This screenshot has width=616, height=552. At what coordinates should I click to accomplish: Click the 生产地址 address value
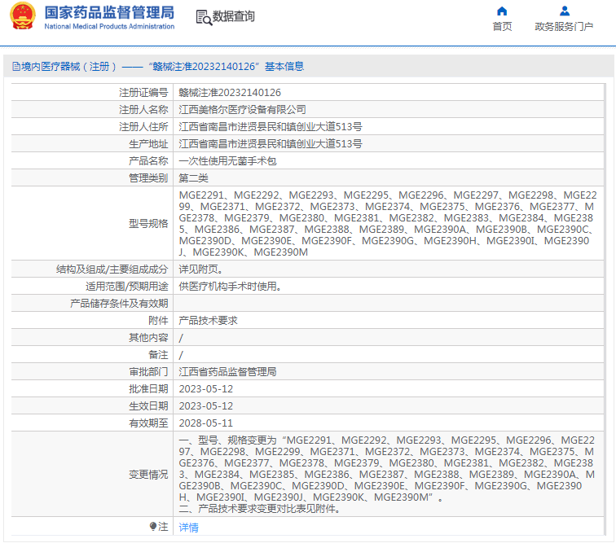pos(271,143)
